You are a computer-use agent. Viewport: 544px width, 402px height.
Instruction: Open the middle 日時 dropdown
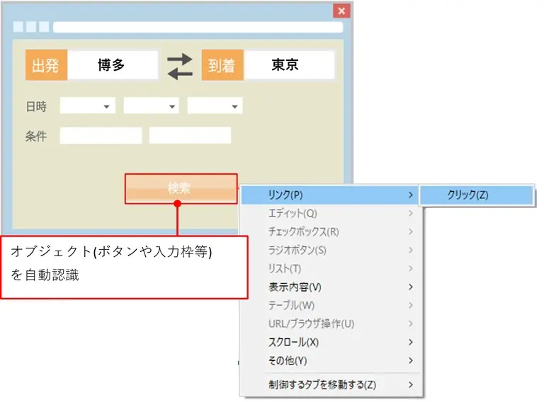[x=151, y=106]
